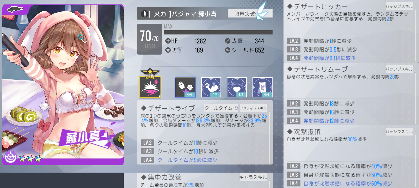This screenshot has width=419, height=188.
Task: Click the steering wheel role icon
Action: pyautogui.click(x=10, y=157)
